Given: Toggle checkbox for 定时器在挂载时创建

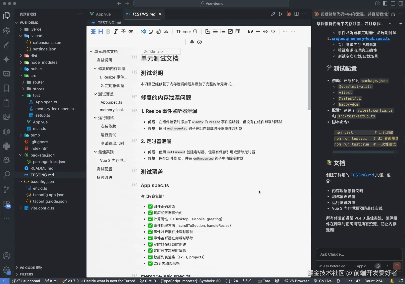Looking at the screenshot, I should point(150,244).
